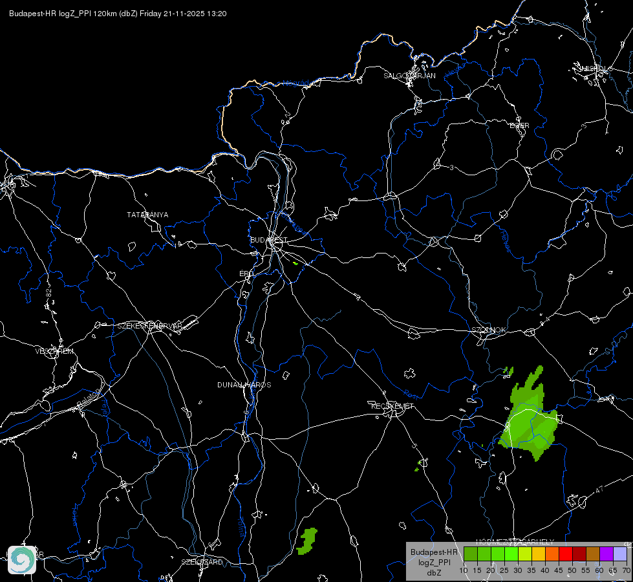This screenshot has width=633, height=582.
Task: Click the legend label Budapest-HR logZ_PPI dbZ
Action: 434,562
